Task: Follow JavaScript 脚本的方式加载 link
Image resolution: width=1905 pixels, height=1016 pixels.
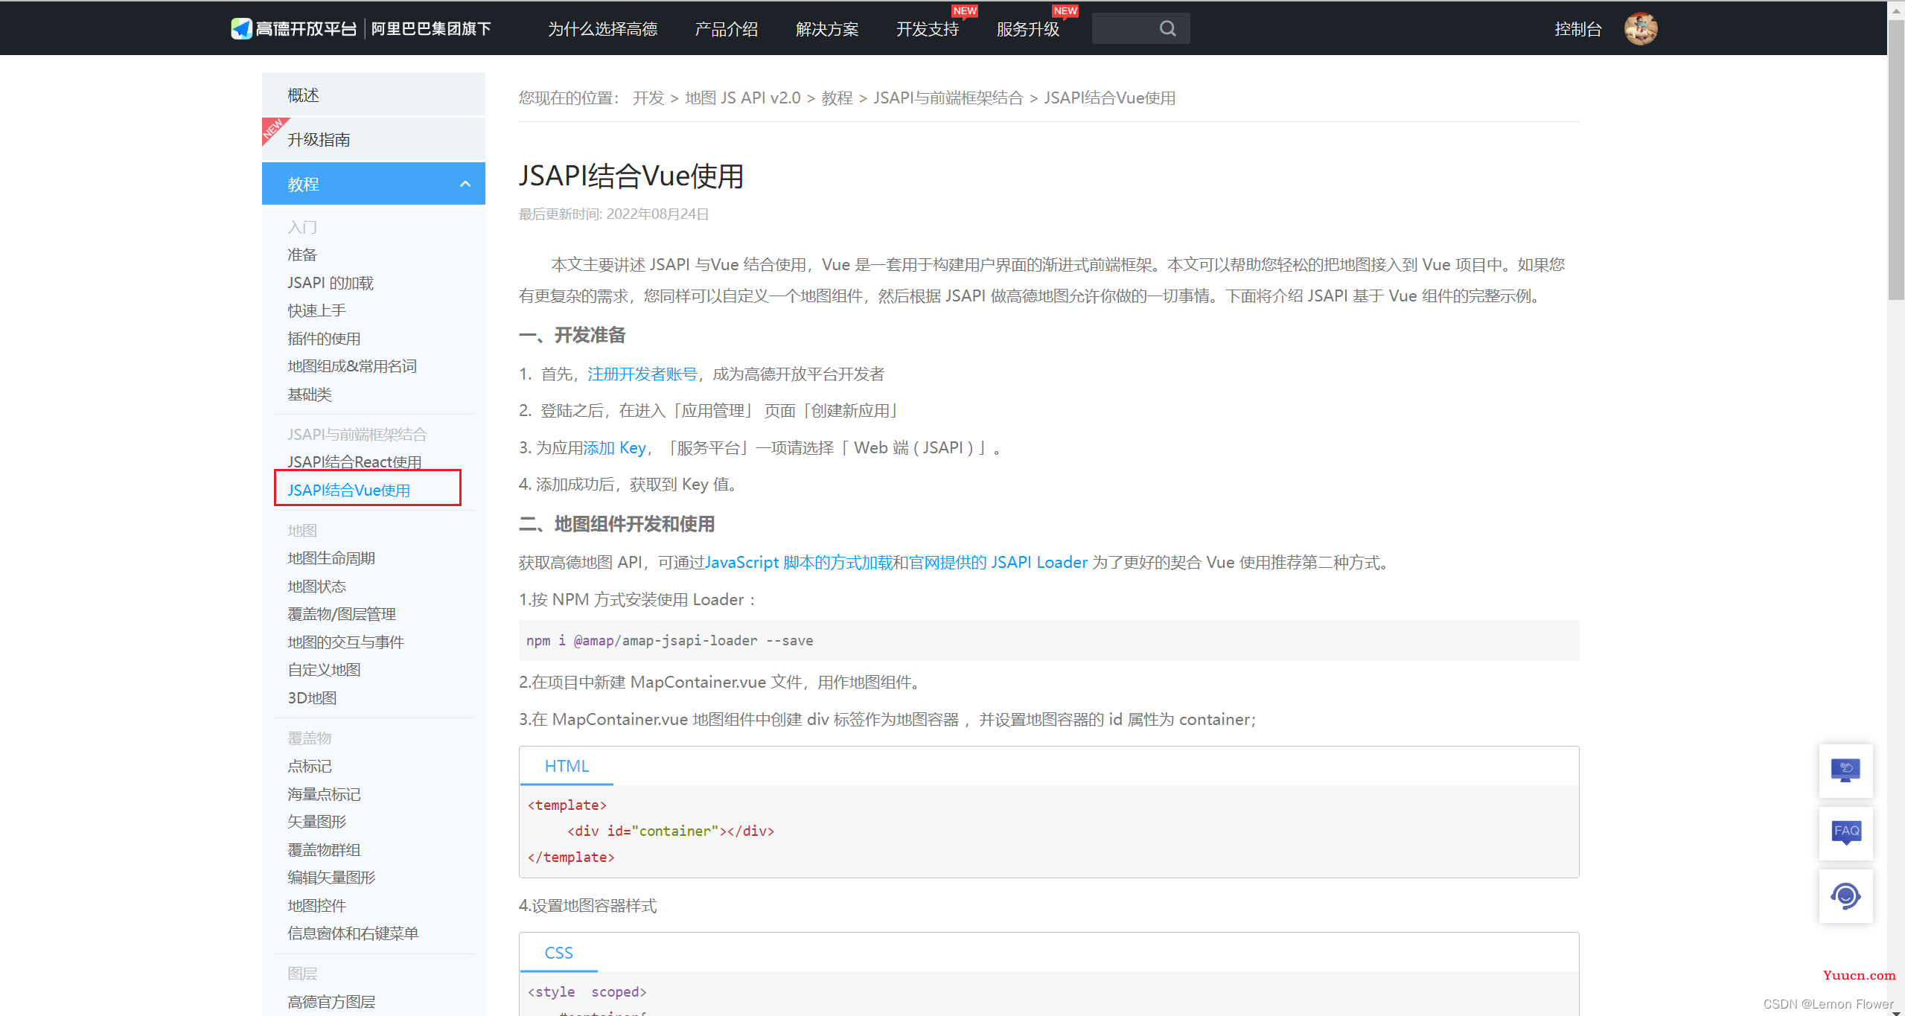Action: (x=798, y=562)
